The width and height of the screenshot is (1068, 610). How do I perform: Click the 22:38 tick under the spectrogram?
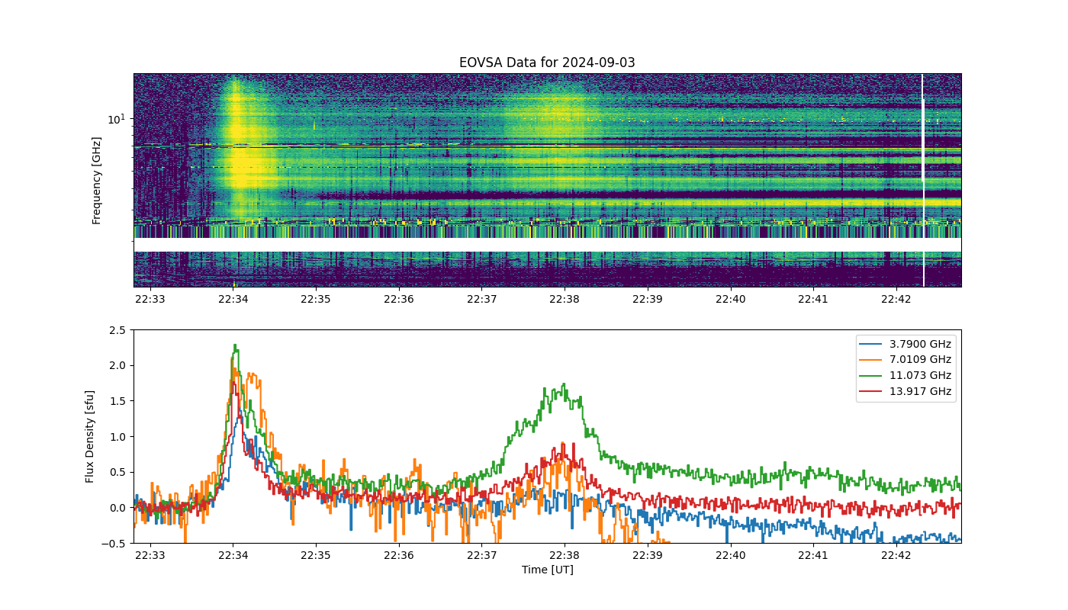pos(565,299)
